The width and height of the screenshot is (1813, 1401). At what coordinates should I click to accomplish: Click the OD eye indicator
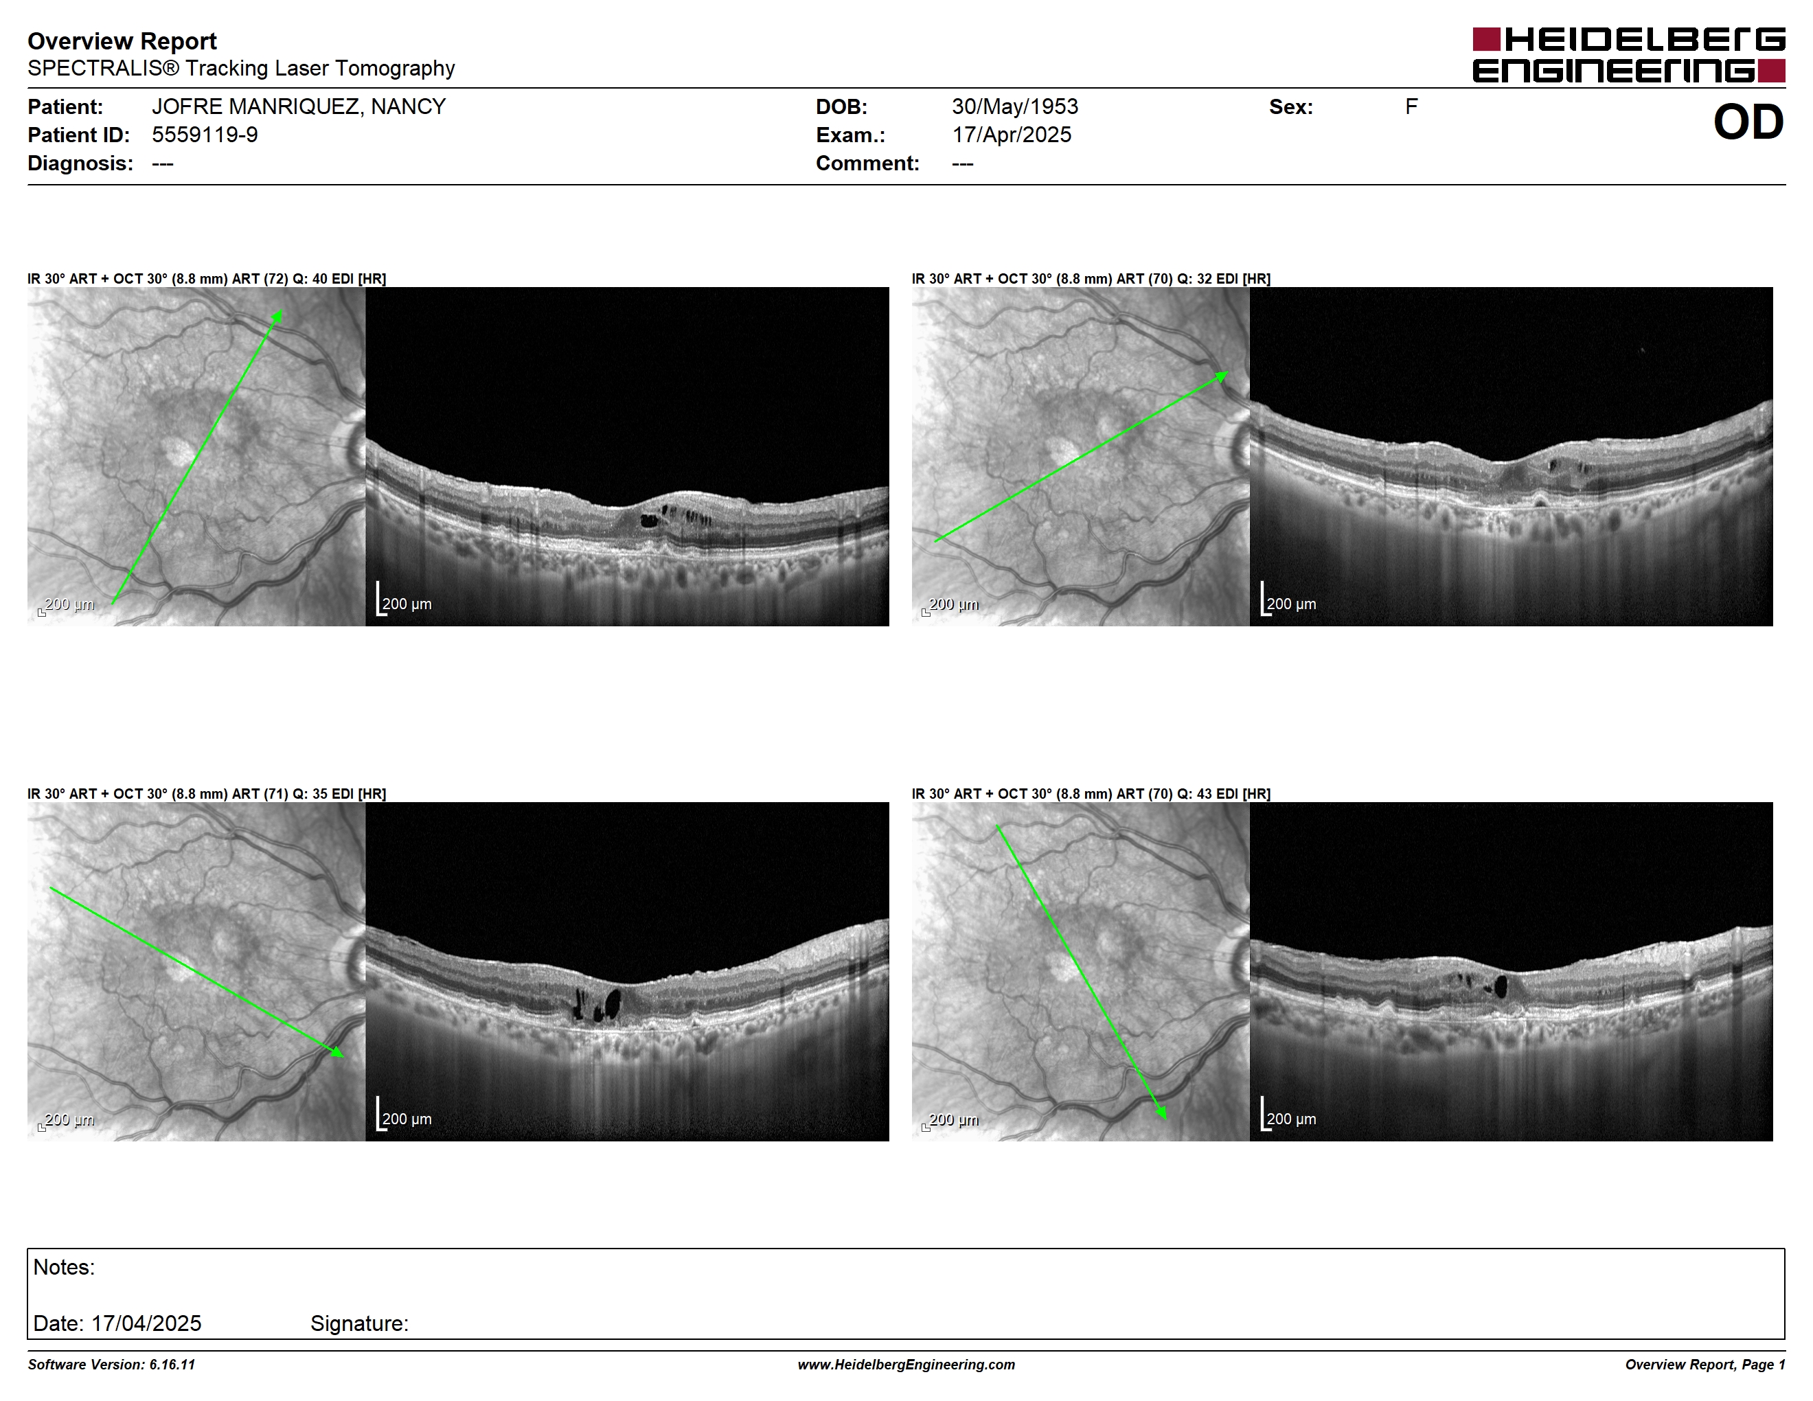[x=1748, y=122]
